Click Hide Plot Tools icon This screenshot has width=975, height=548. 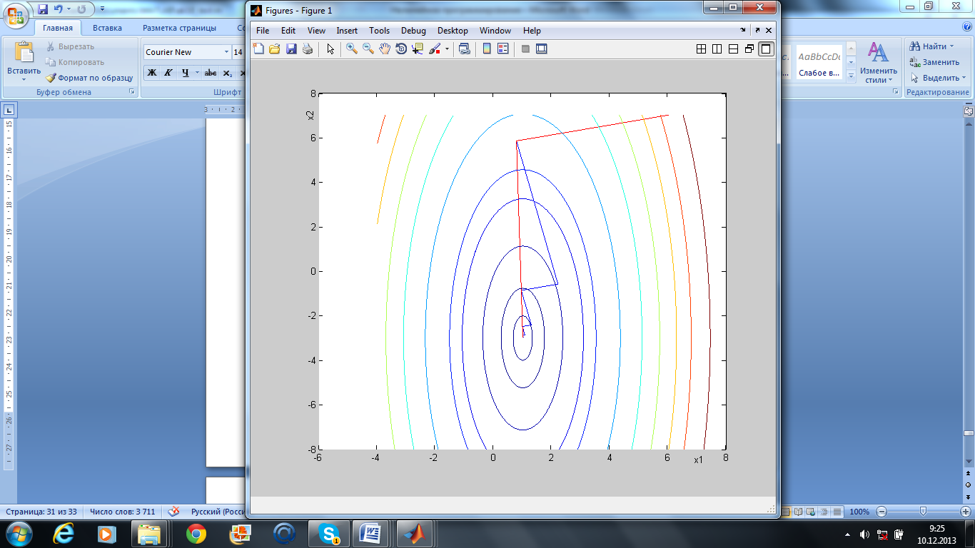click(525, 49)
